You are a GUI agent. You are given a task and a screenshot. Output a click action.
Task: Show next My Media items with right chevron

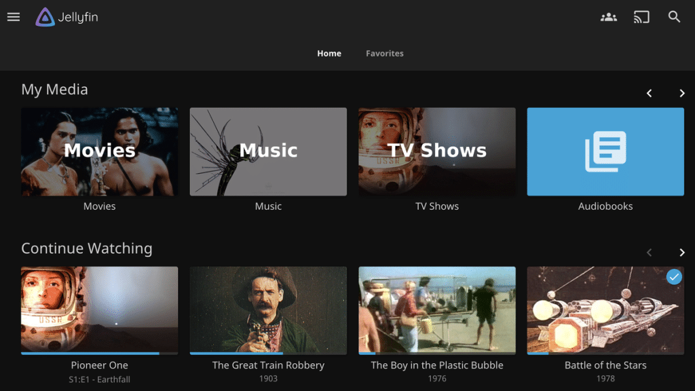pos(681,93)
